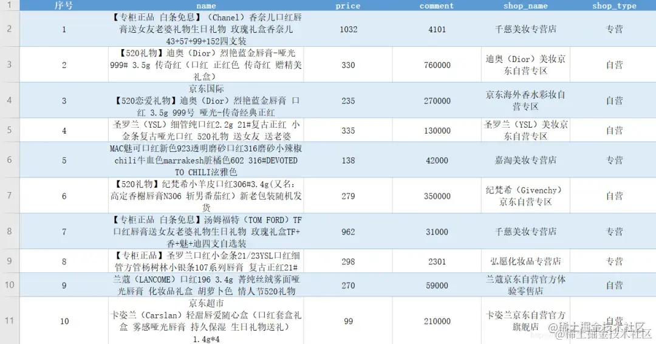This screenshot has width=656, height=344.
Task: Select shop cell 京东海外香水彩妆自营专区
Action: [525, 100]
